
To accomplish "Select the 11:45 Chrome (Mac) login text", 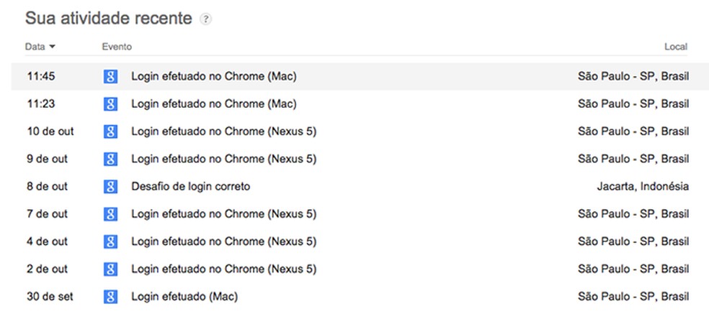I will tap(213, 76).
